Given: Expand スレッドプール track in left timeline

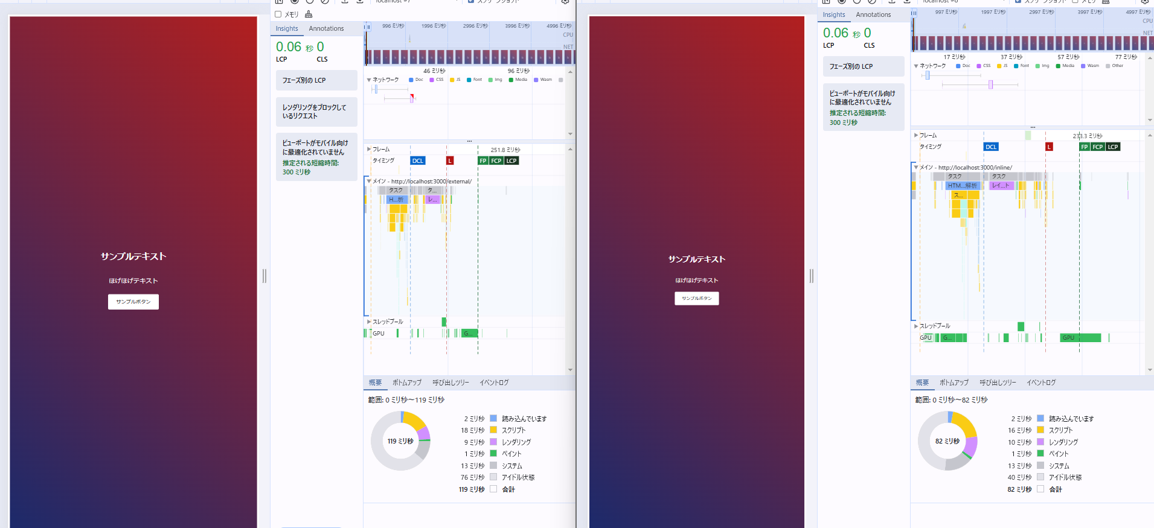Looking at the screenshot, I should pyautogui.click(x=369, y=322).
